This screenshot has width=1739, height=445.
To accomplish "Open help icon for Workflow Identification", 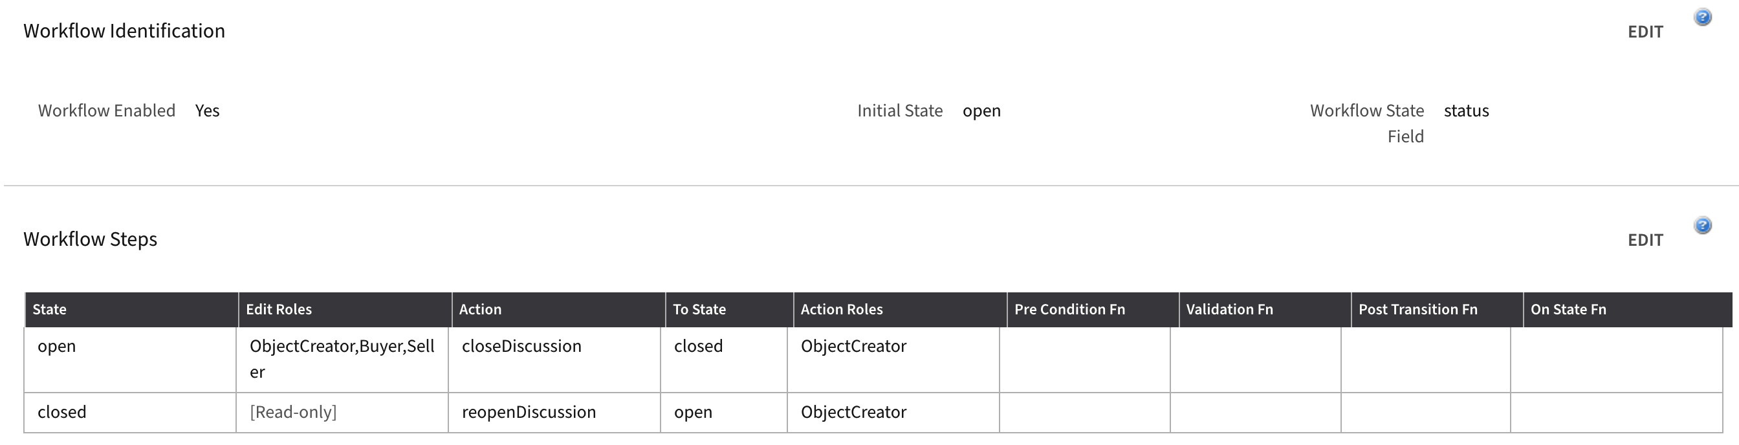I will click(1703, 17).
